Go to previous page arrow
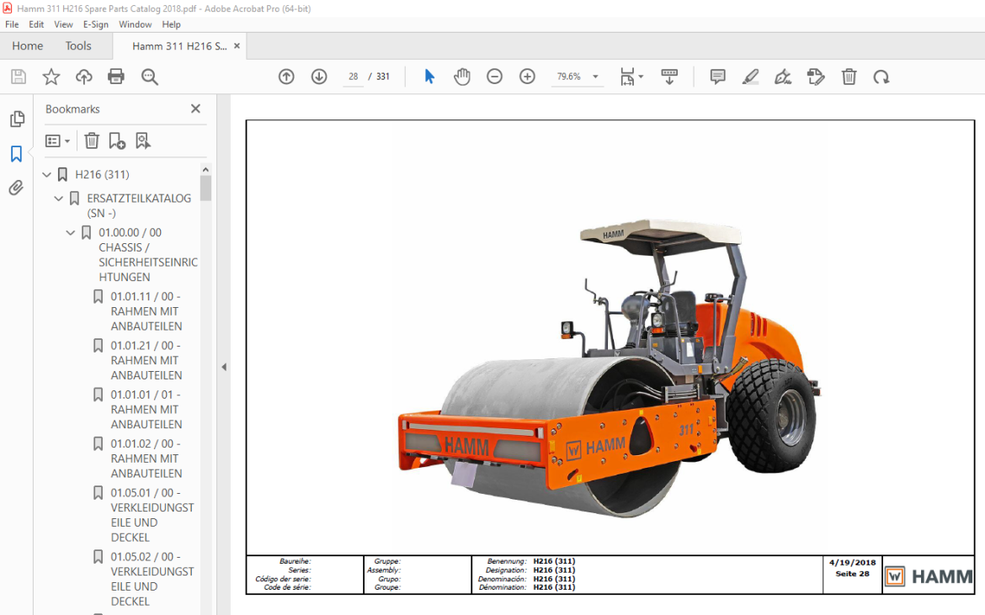 click(286, 77)
